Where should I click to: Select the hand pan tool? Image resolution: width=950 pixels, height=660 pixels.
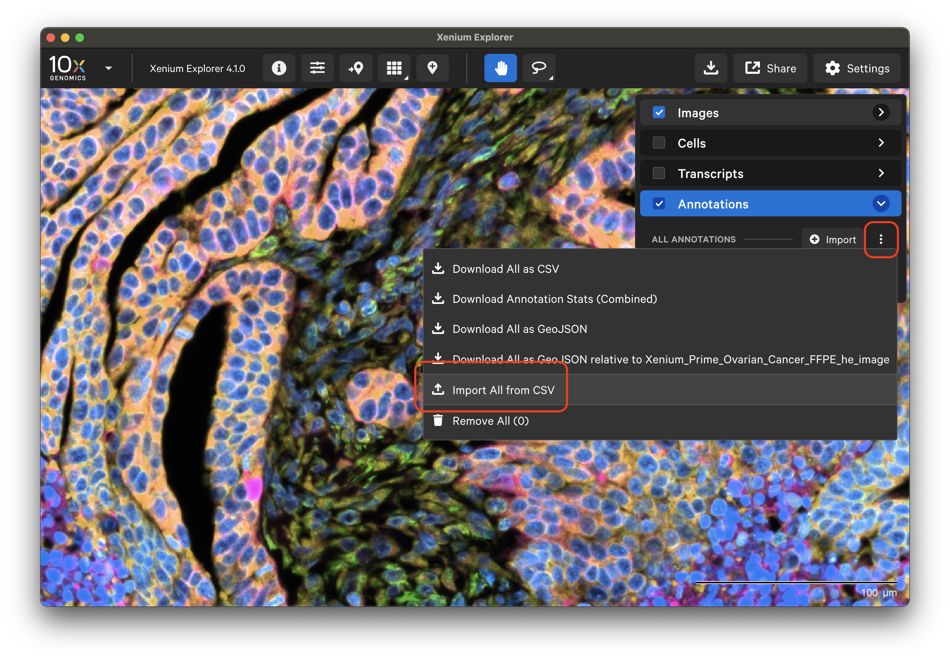click(x=500, y=68)
